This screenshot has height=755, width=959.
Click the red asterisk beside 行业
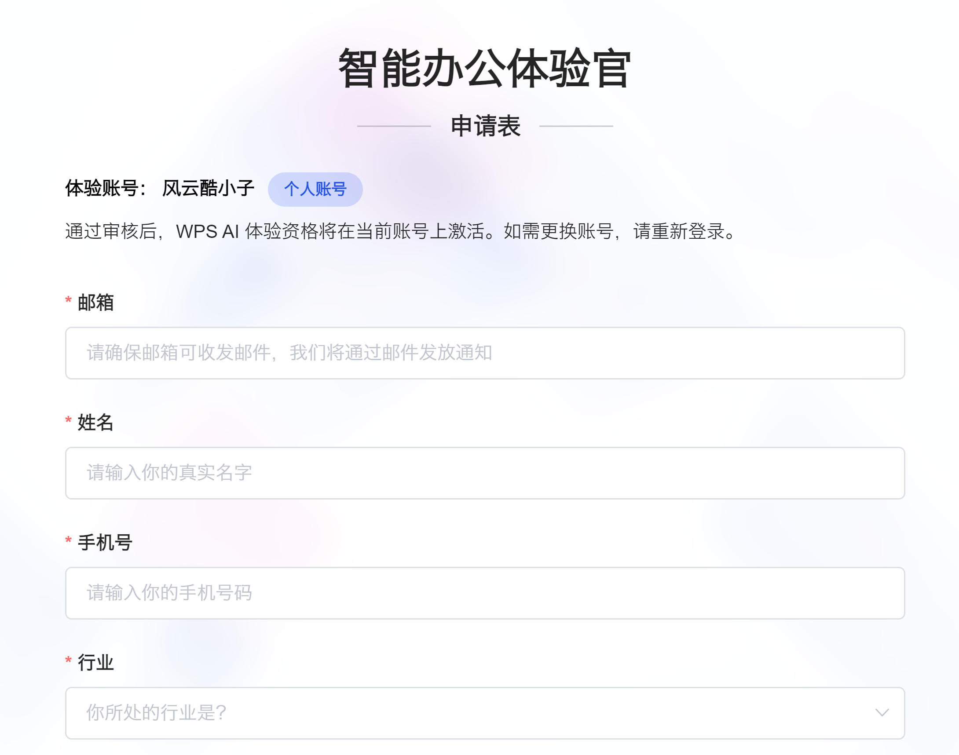coord(69,660)
